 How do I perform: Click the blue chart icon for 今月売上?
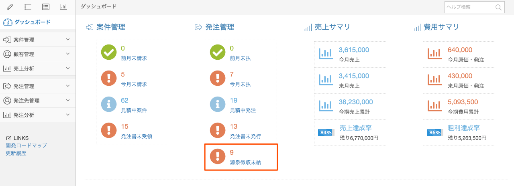pyautogui.click(x=326, y=53)
